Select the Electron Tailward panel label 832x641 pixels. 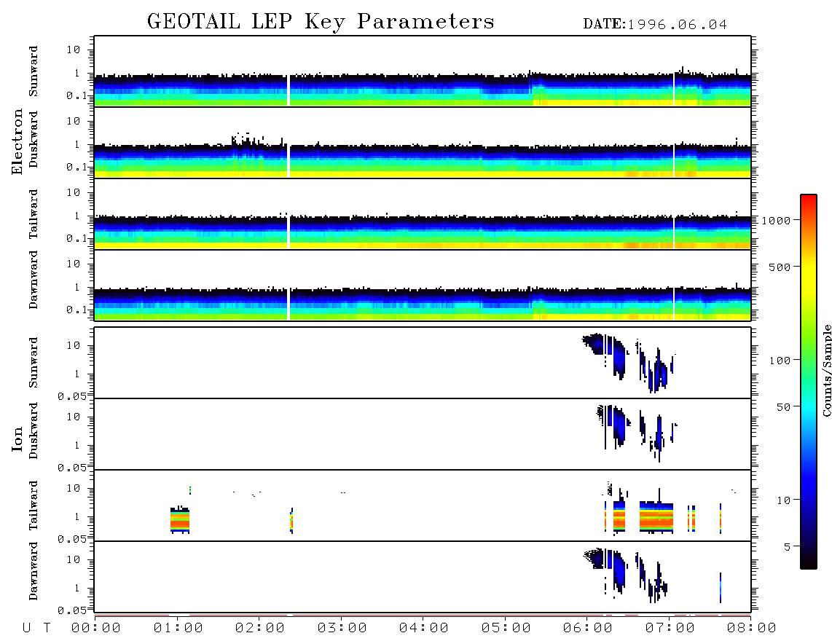[x=34, y=214]
